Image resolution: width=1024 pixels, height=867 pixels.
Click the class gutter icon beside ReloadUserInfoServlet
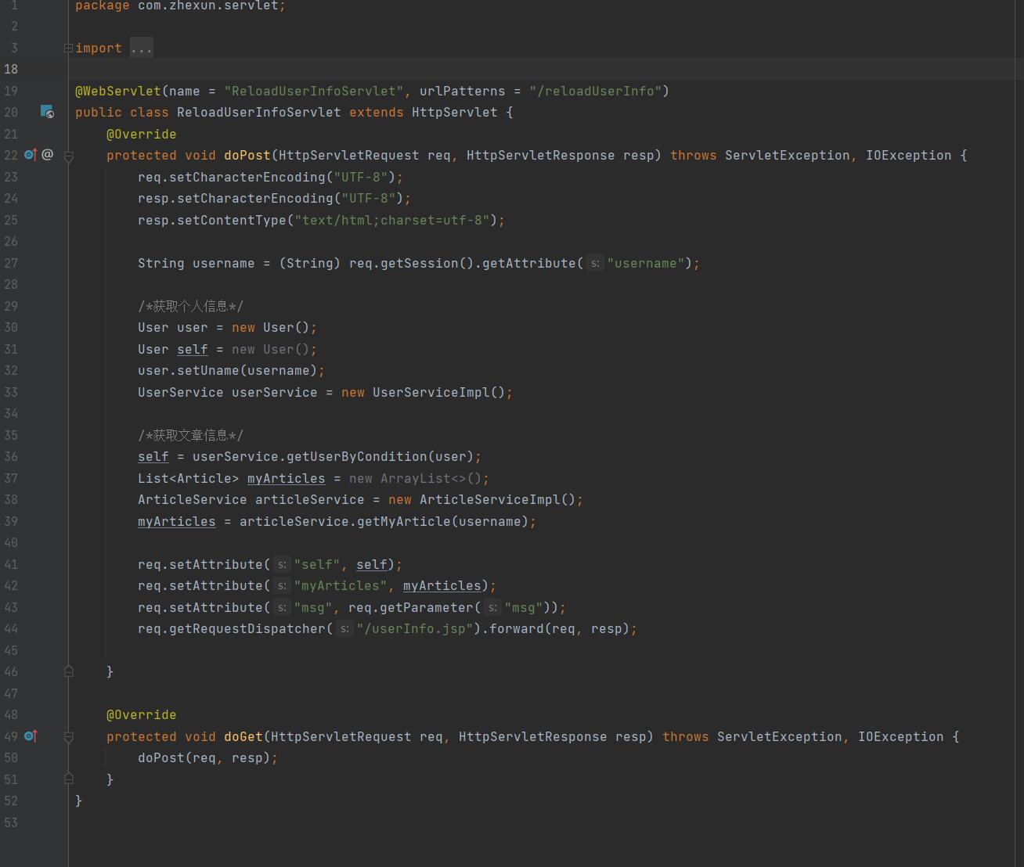point(47,112)
